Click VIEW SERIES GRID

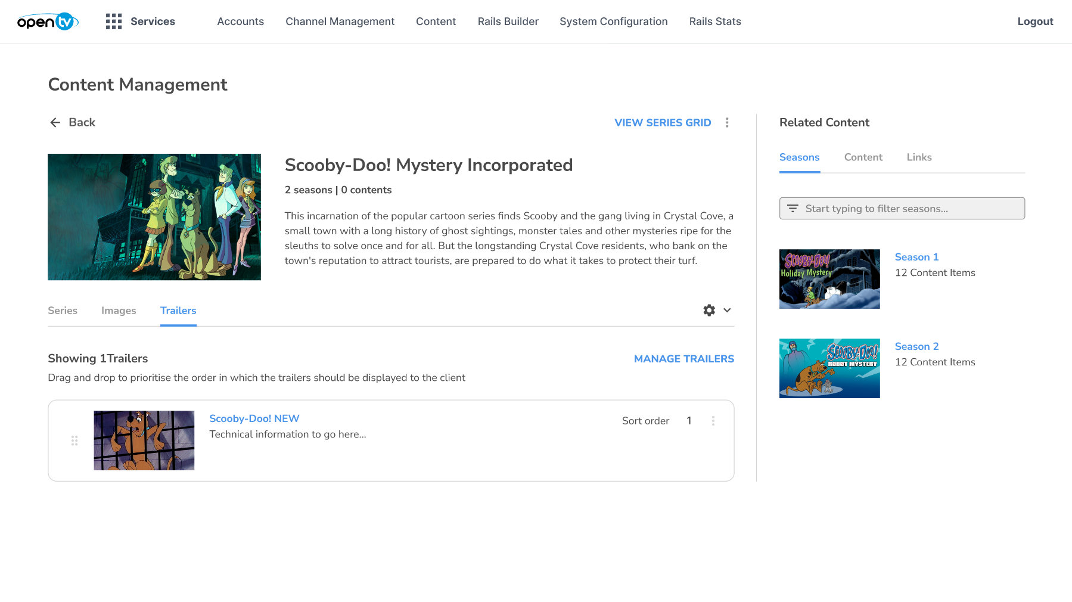[x=663, y=123]
